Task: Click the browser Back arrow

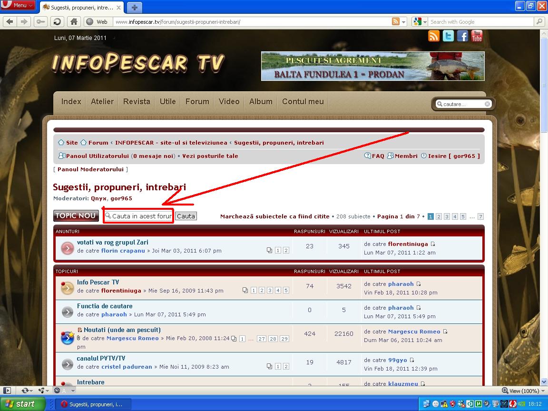Action: point(10,21)
